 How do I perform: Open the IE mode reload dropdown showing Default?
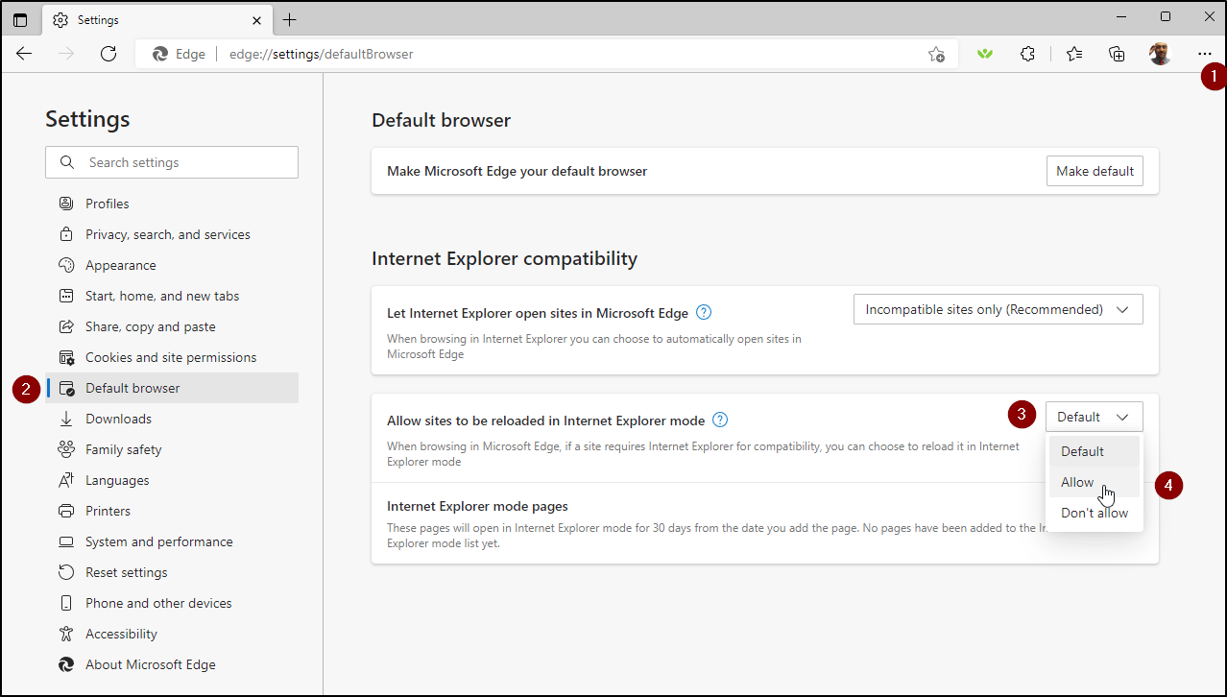1095,417
